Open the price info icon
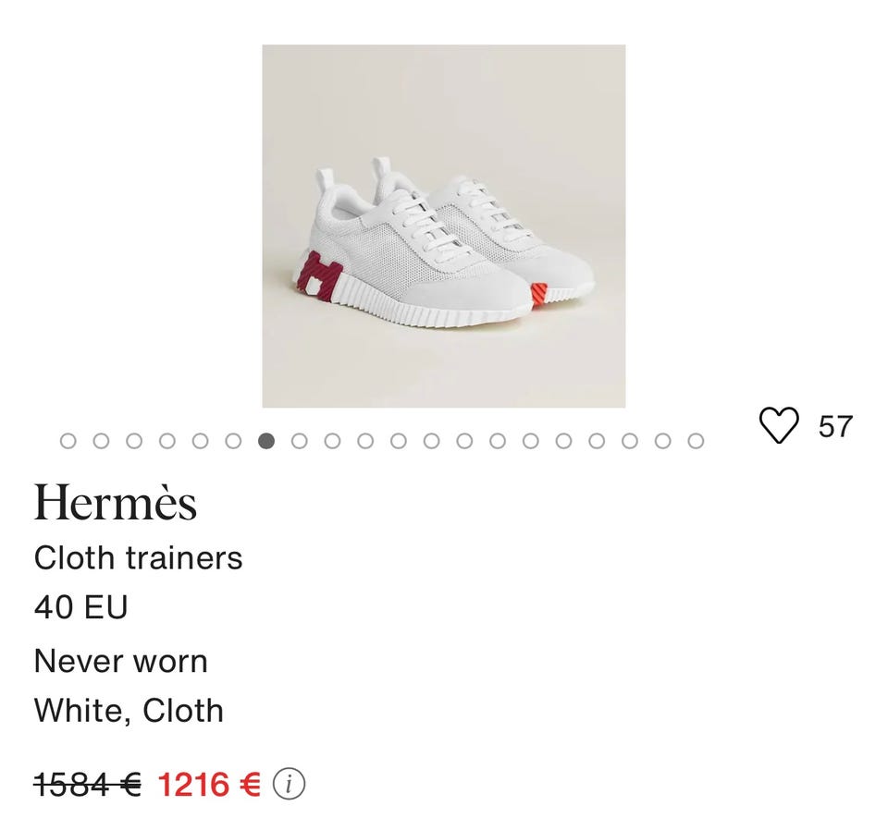888x818 pixels. pos(290,784)
